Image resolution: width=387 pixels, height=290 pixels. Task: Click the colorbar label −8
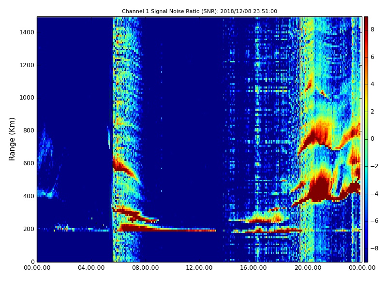pos(374,248)
